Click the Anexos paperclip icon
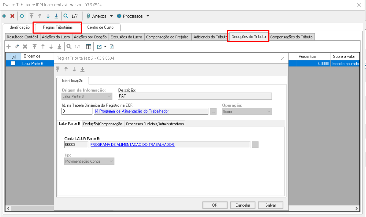This screenshot has width=366, height=217. click(88, 16)
